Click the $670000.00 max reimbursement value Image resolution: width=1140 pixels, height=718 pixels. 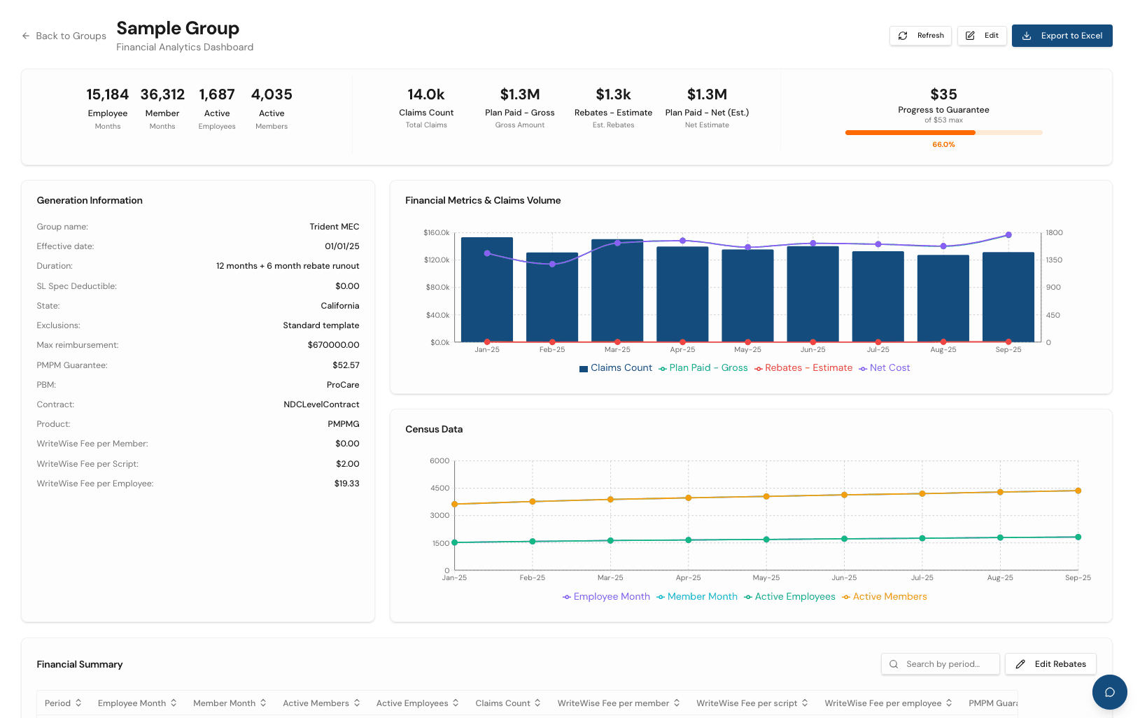click(x=333, y=345)
